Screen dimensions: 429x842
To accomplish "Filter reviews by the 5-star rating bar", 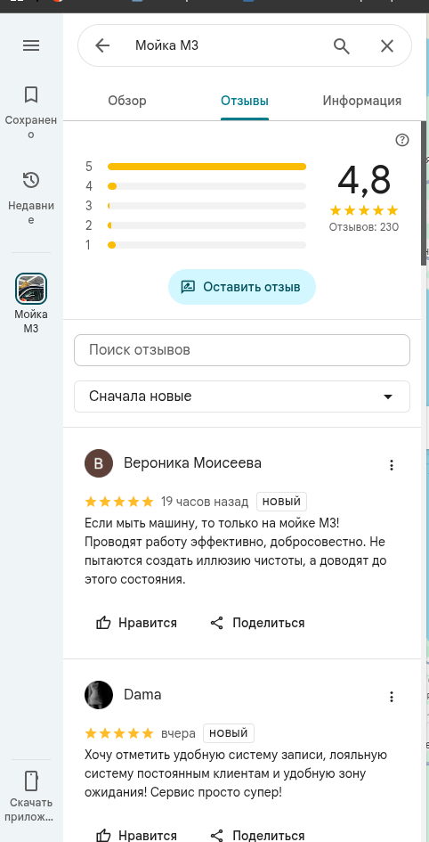I will (x=207, y=167).
